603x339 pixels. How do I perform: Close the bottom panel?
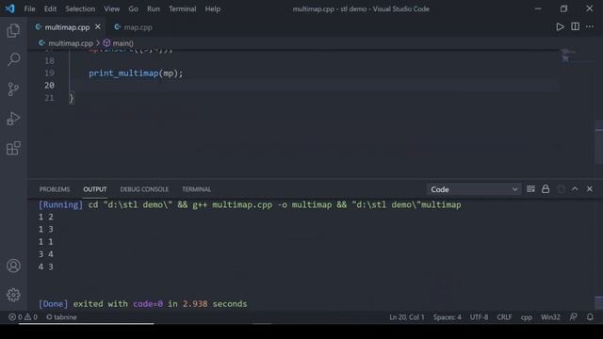pos(590,189)
